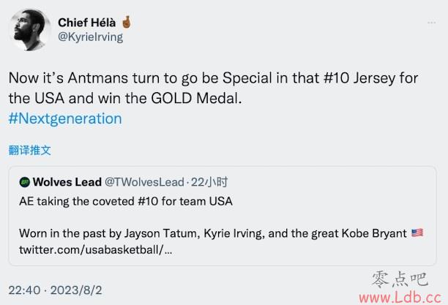
Task: Click the @TWolvesLead handle
Action: click(144, 182)
